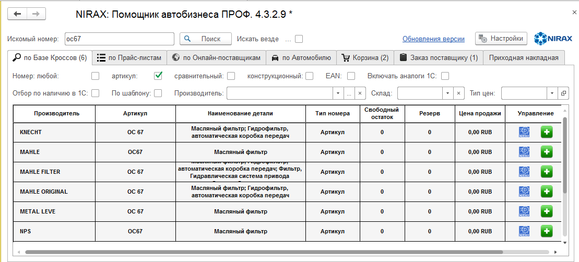Add MAHLE OC67 with green plus
This screenshot has height=262, width=579.
click(547, 152)
